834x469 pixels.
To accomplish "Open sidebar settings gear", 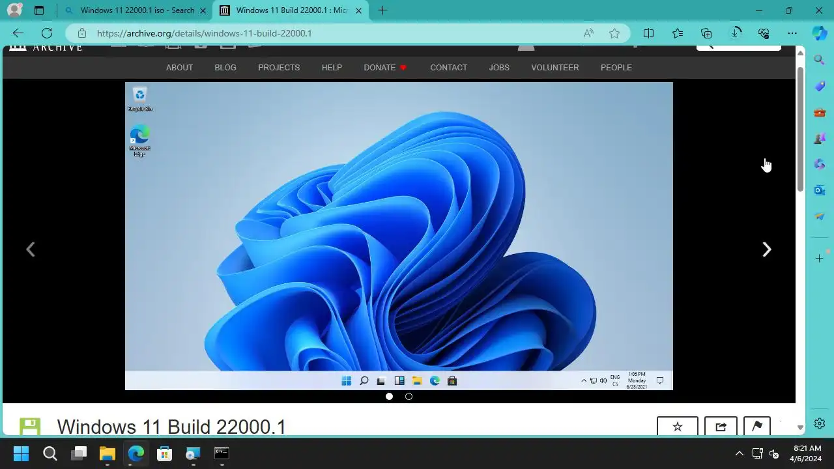I will click(820, 423).
